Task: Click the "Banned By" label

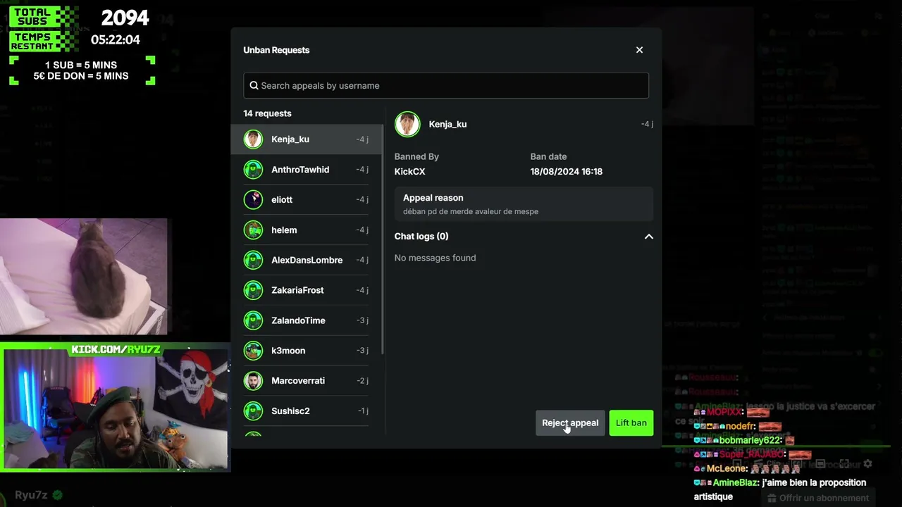Action: click(x=416, y=157)
